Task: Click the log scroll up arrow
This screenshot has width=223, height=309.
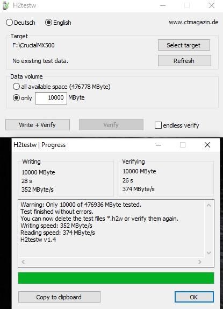Action: [208, 205]
